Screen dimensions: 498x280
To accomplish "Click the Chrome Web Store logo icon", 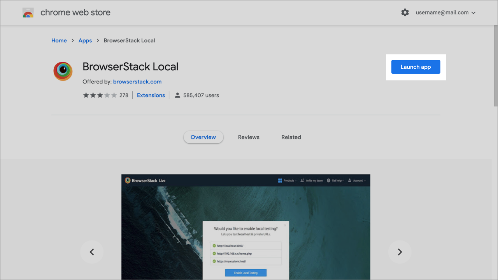I will 28,13.
